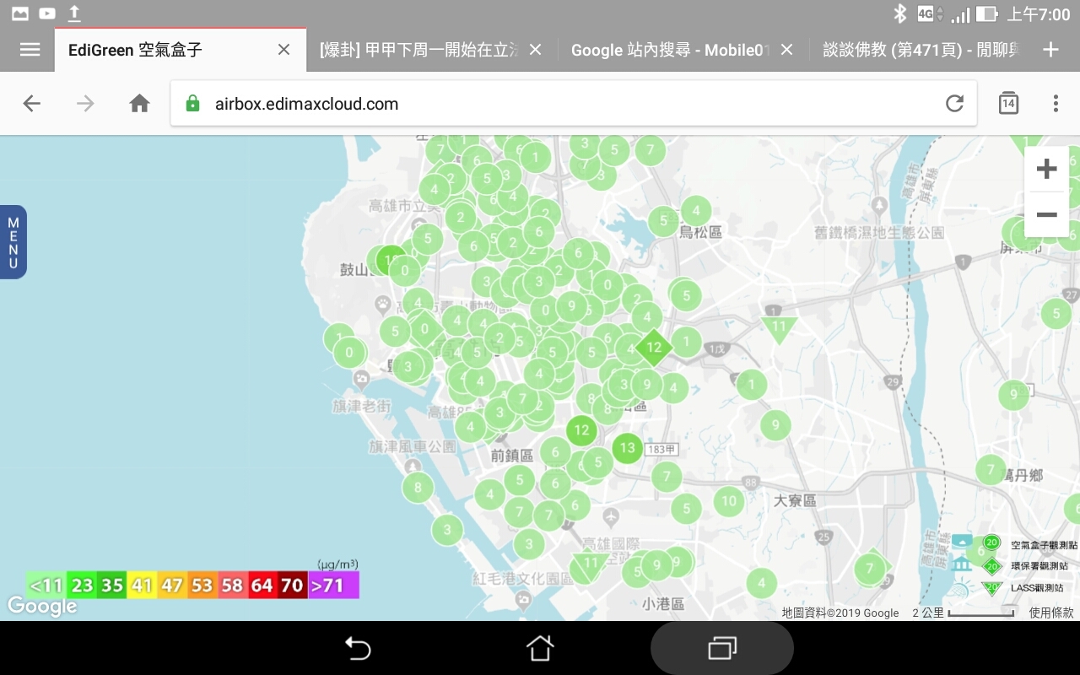Focus the airbox.edimaxcloud.com address bar

(x=574, y=104)
